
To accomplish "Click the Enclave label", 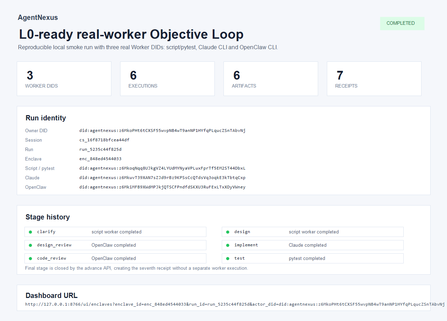I will click(33, 159).
